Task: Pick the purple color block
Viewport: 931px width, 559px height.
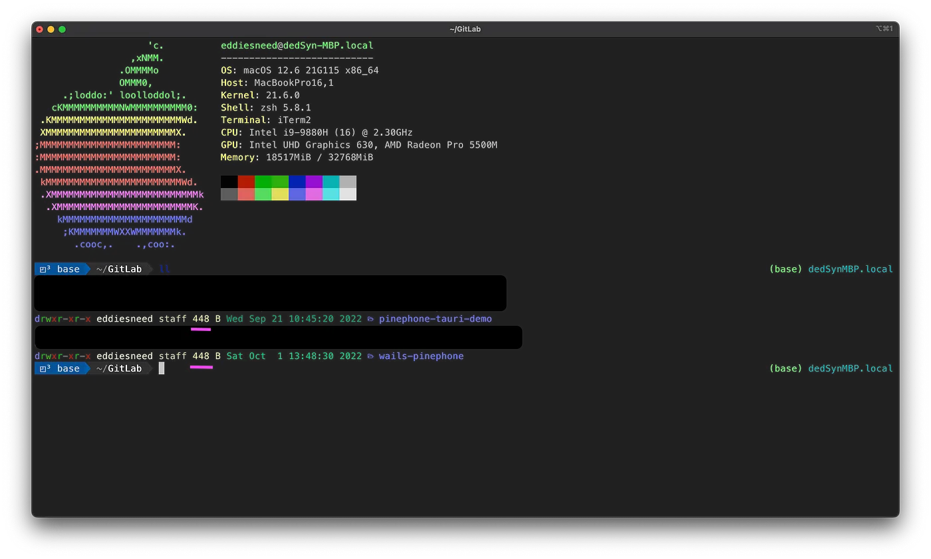Action: (314, 181)
